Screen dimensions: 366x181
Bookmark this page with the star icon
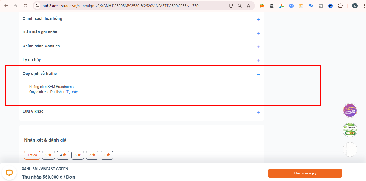[249, 6]
